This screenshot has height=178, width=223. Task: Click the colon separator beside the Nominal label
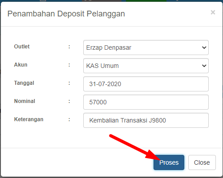pyautogui.click(x=69, y=102)
